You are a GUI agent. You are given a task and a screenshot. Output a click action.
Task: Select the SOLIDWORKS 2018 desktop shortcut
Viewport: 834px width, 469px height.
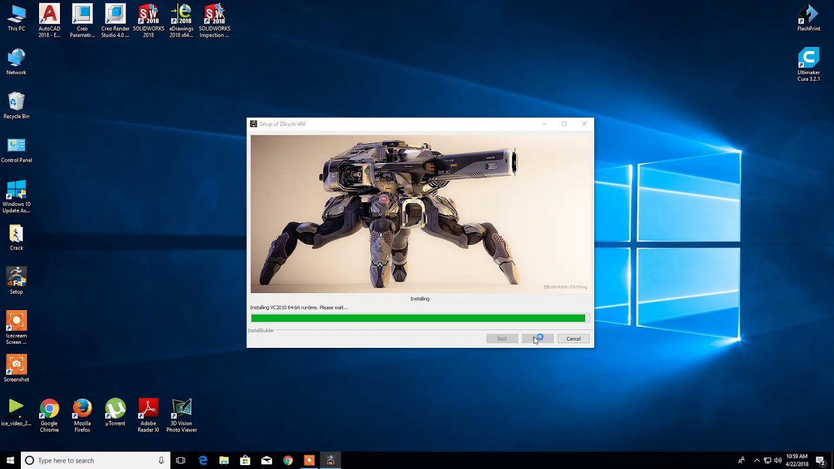149,21
